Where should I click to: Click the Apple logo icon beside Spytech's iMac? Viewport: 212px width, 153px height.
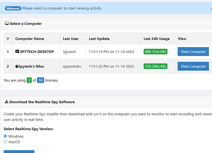17,66
